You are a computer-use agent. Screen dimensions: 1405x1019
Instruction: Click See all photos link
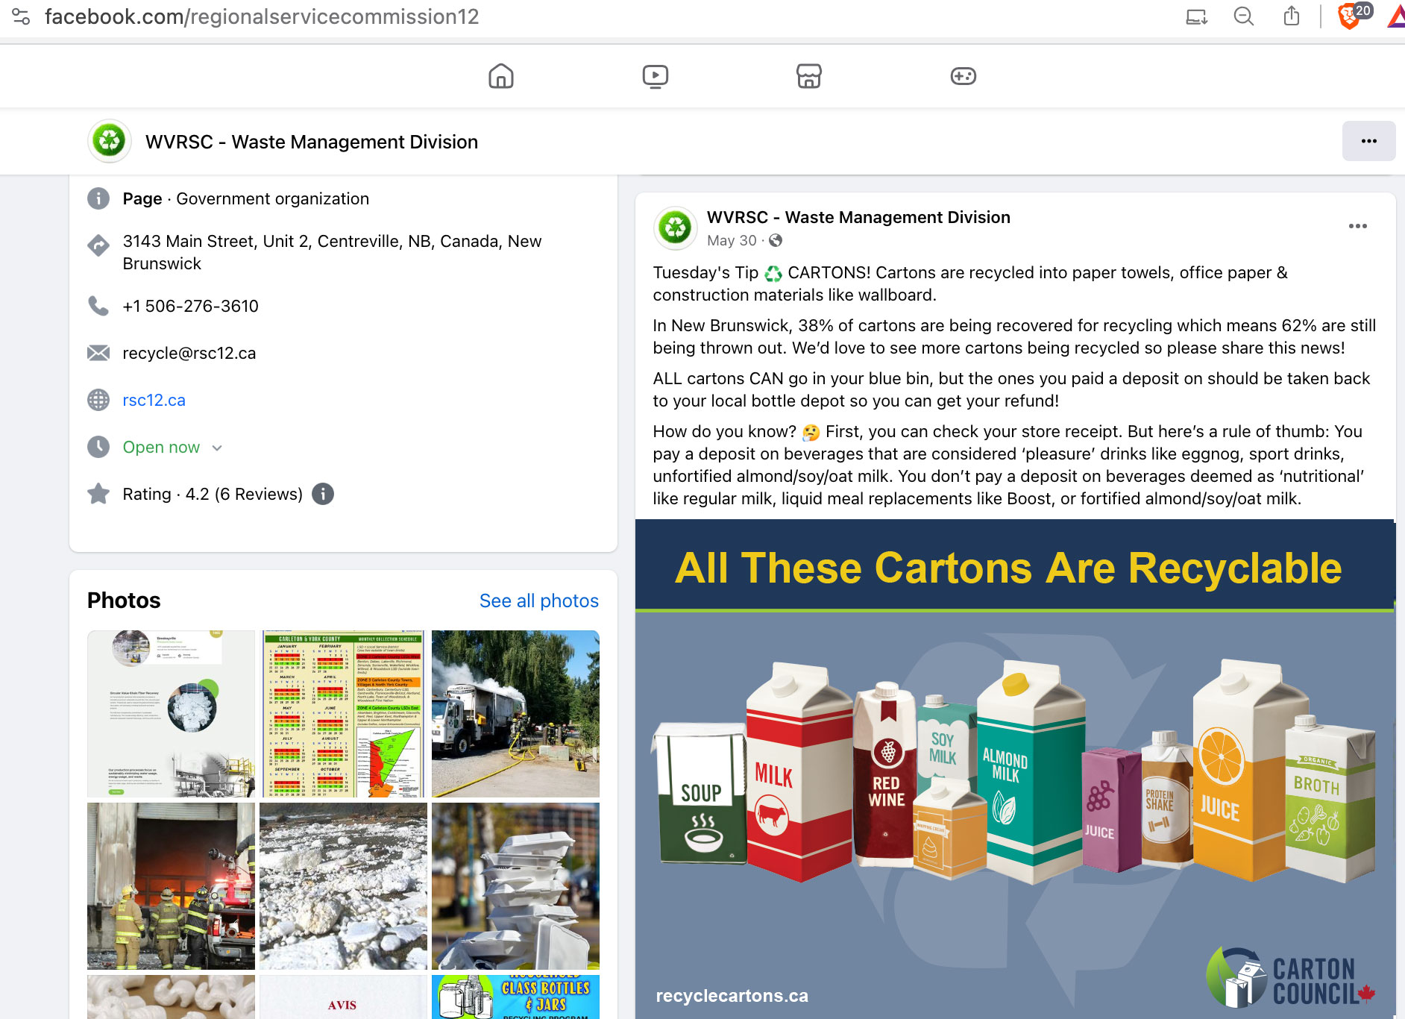coord(538,601)
